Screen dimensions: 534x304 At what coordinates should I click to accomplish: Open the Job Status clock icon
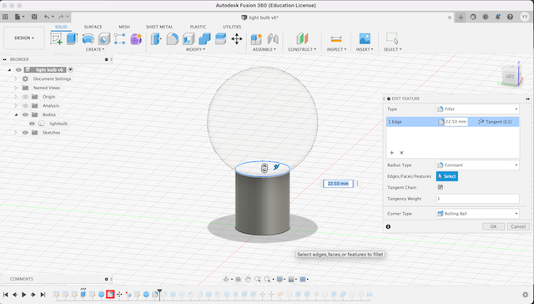pyautogui.click(x=486, y=17)
